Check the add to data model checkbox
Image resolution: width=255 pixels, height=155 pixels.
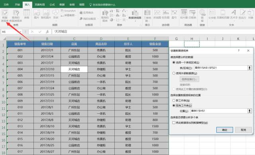[x=174, y=122]
